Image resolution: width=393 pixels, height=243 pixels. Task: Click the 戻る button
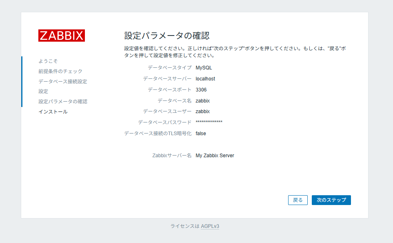pos(298,200)
